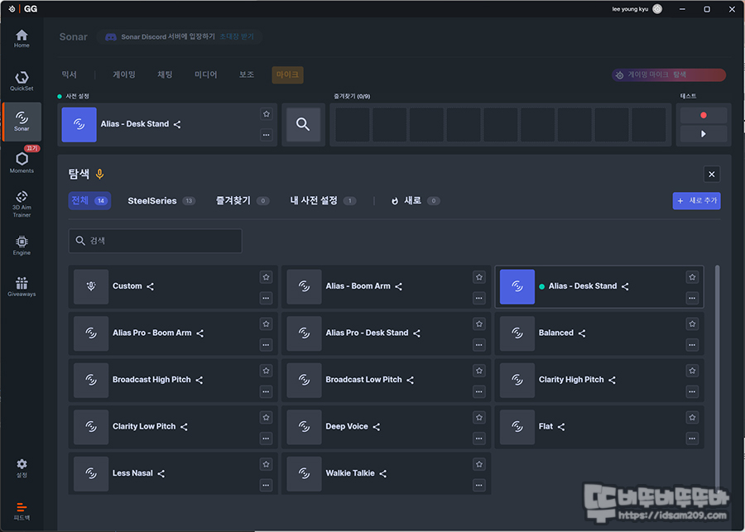The image size is (745, 532).
Task: Open more options for Alias Pro - Desk Stand
Action: 479,345
